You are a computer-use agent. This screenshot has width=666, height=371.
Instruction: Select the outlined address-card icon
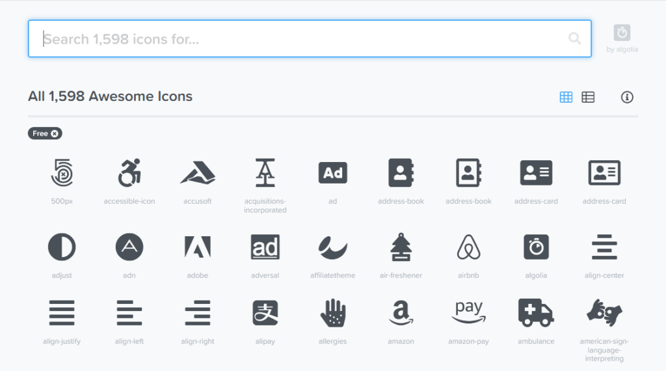604,173
